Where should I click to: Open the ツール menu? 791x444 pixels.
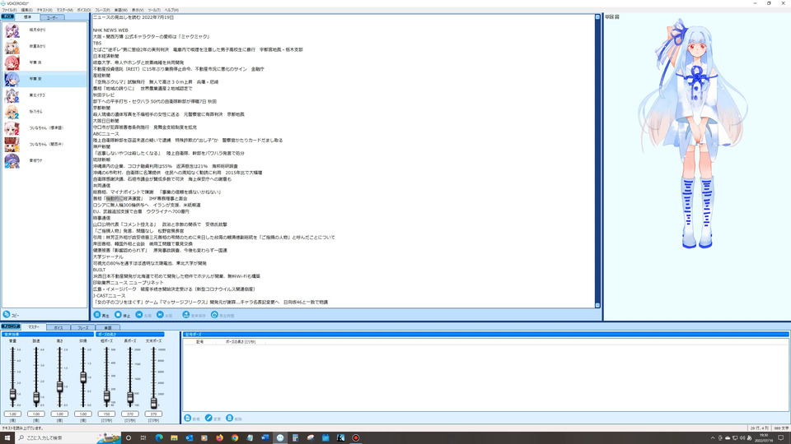pos(154,10)
